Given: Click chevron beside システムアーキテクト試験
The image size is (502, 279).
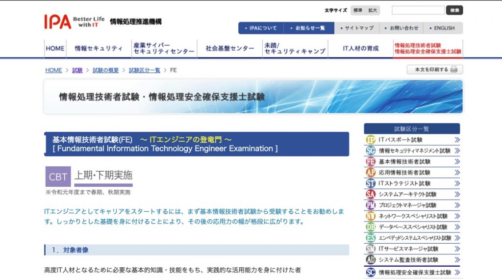Looking at the screenshot, I should [x=457, y=194].
